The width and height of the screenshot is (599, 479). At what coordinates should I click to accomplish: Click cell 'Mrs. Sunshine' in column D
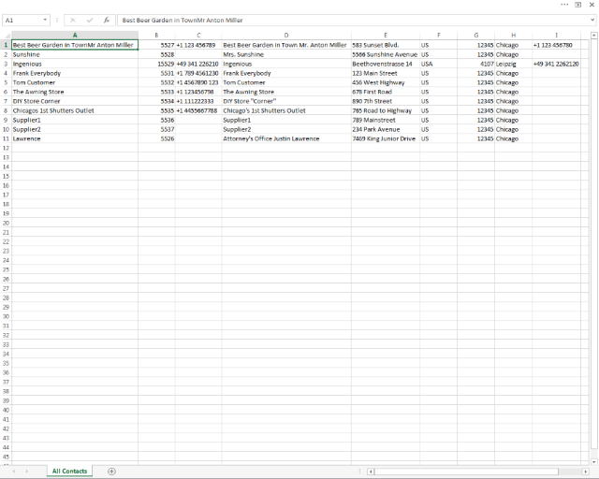[286, 54]
